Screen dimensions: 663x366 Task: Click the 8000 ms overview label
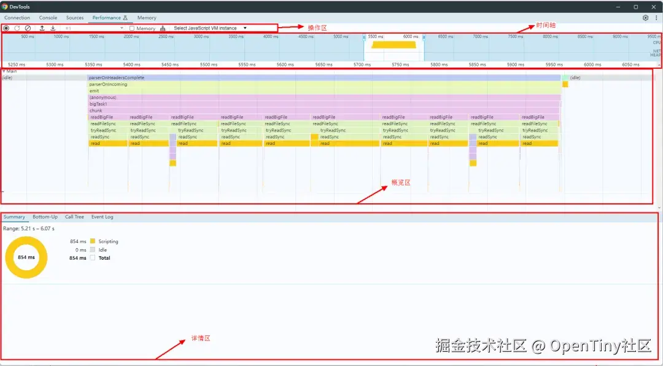click(x=550, y=37)
